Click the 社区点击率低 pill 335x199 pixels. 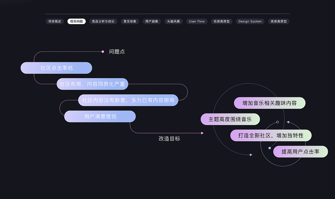click(56, 68)
